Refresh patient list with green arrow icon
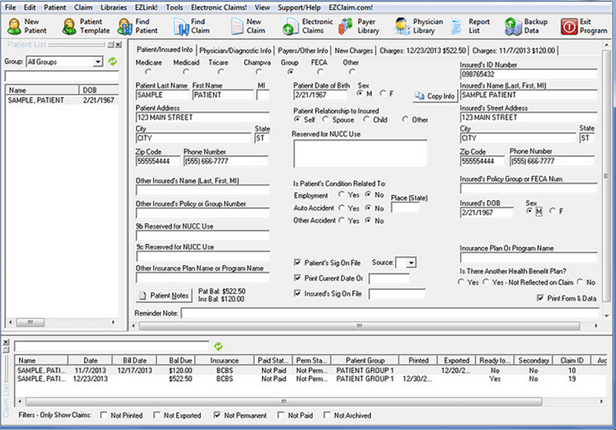Screen dimensions: 616x430 pos(112,62)
